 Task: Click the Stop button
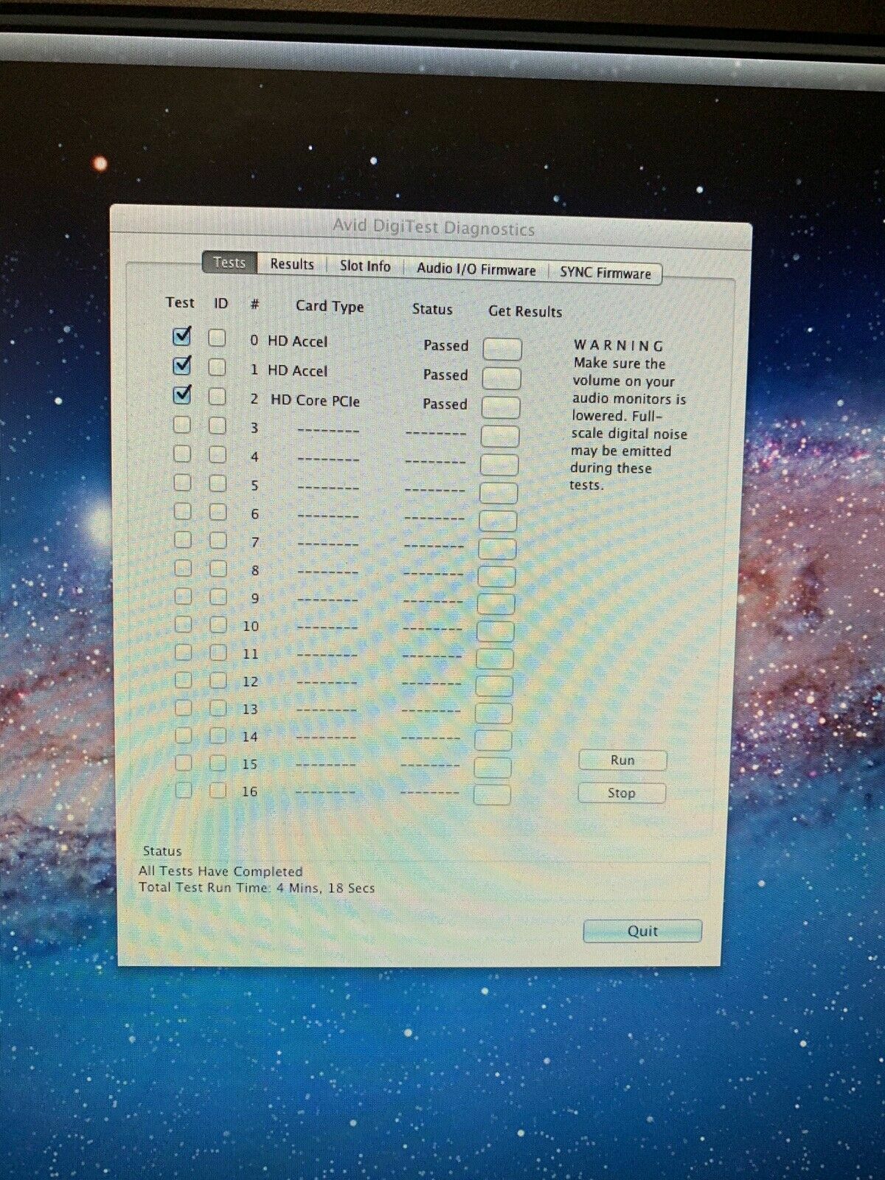(x=622, y=793)
